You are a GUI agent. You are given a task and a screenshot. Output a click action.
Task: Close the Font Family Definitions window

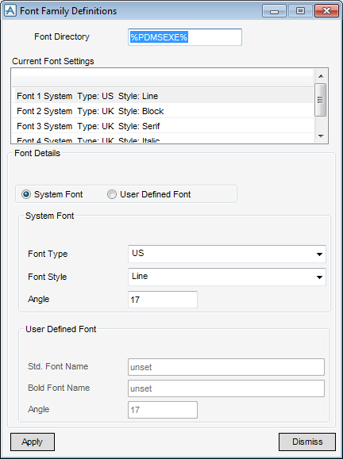point(326,11)
